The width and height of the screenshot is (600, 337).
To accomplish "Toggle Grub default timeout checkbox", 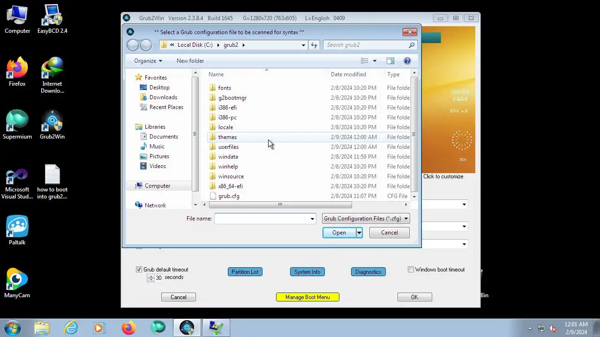I will (x=139, y=270).
